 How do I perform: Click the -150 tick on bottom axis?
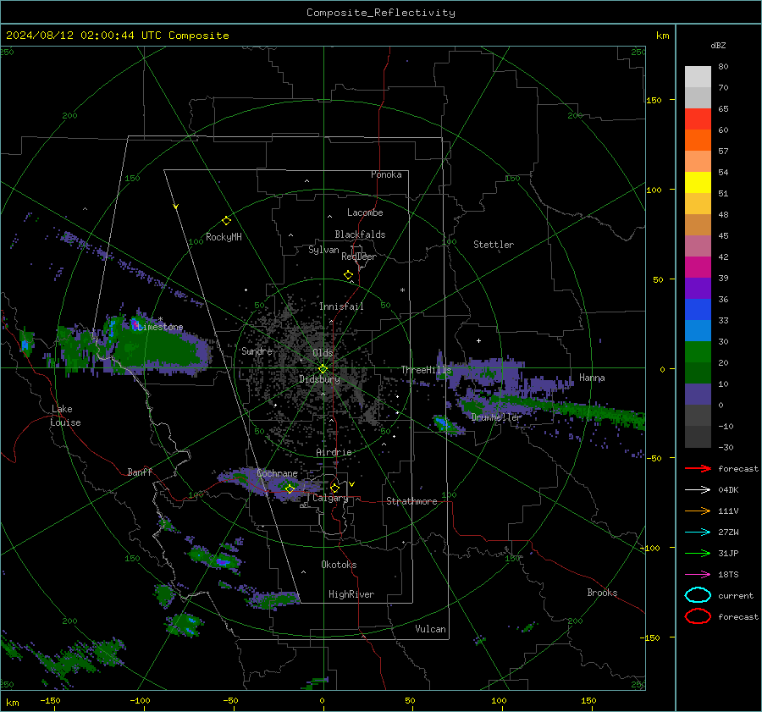tap(50, 700)
